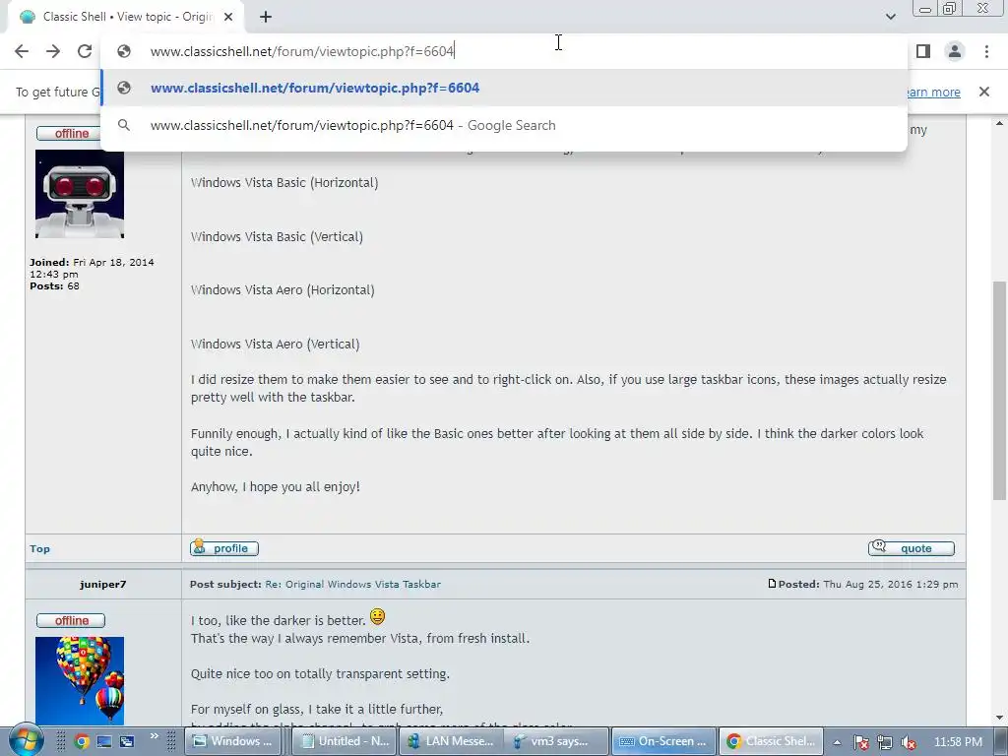
Task: Show hidden tray icons arrow
Action: point(837,742)
